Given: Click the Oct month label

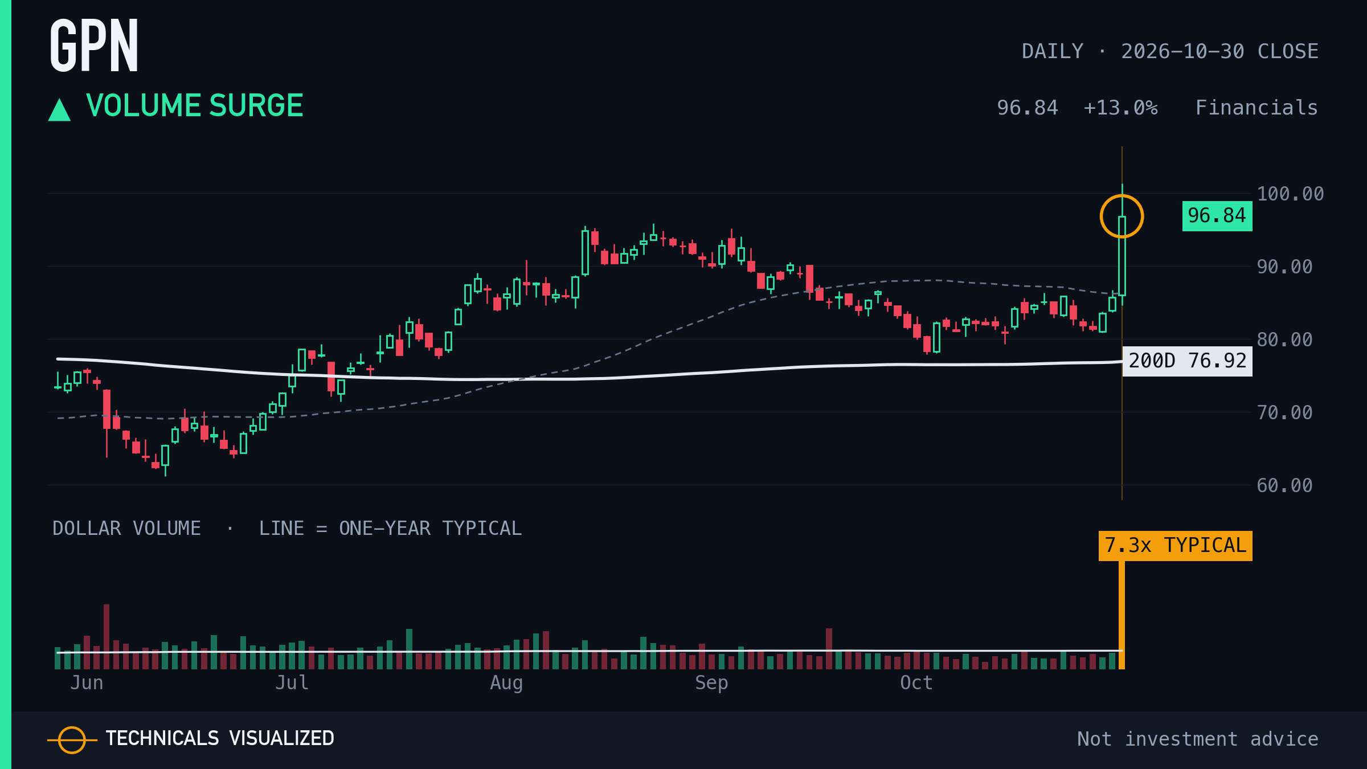Looking at the screenshot, I should point(916,683).
